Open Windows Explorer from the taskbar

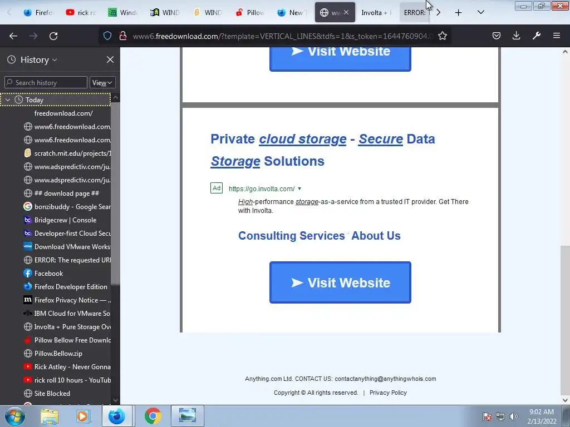(50, 416)
